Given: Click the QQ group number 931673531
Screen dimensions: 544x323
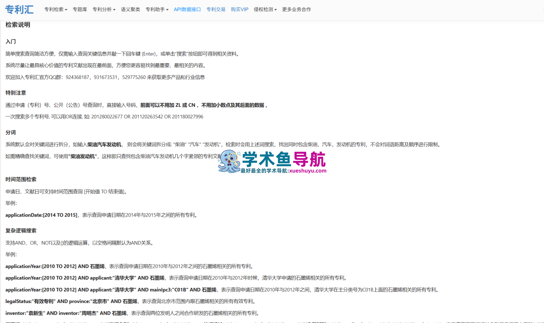Looking at the screenshot, I should coord(106,77).
